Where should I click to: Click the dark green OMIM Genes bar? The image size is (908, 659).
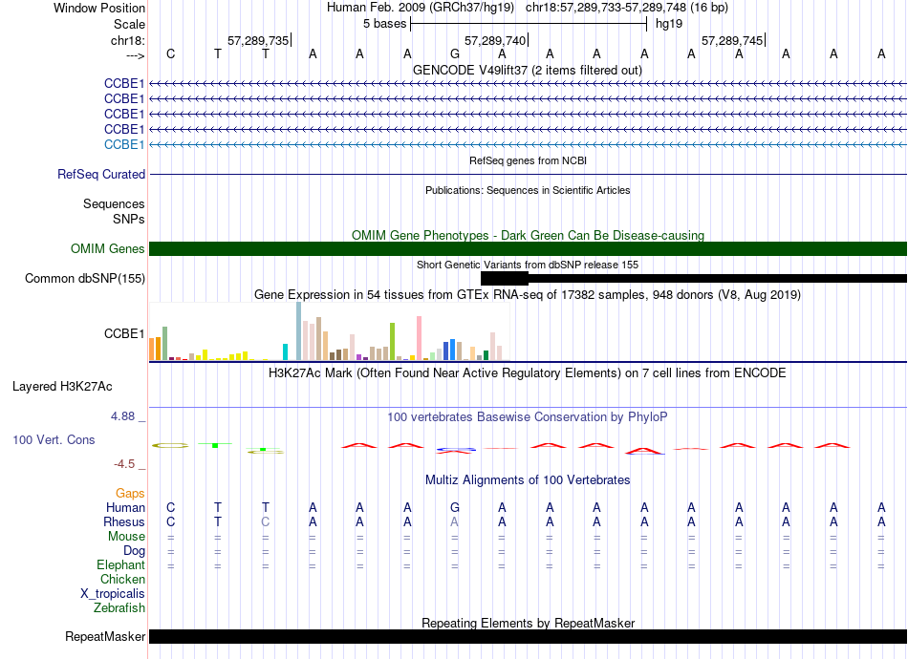[528, 248]
